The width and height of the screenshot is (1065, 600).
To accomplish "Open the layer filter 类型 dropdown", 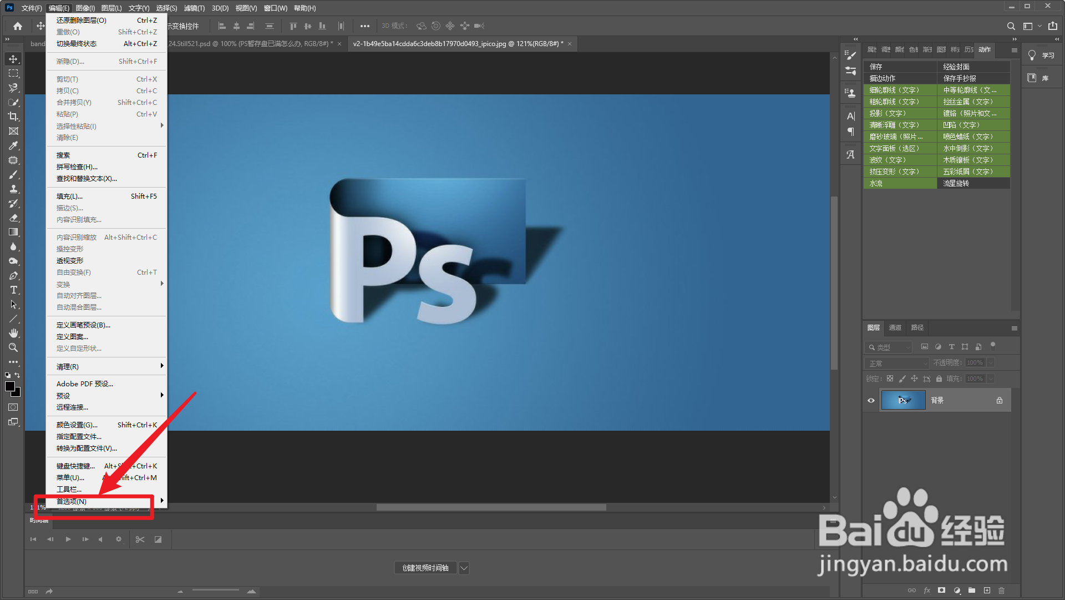I will 889,347.
